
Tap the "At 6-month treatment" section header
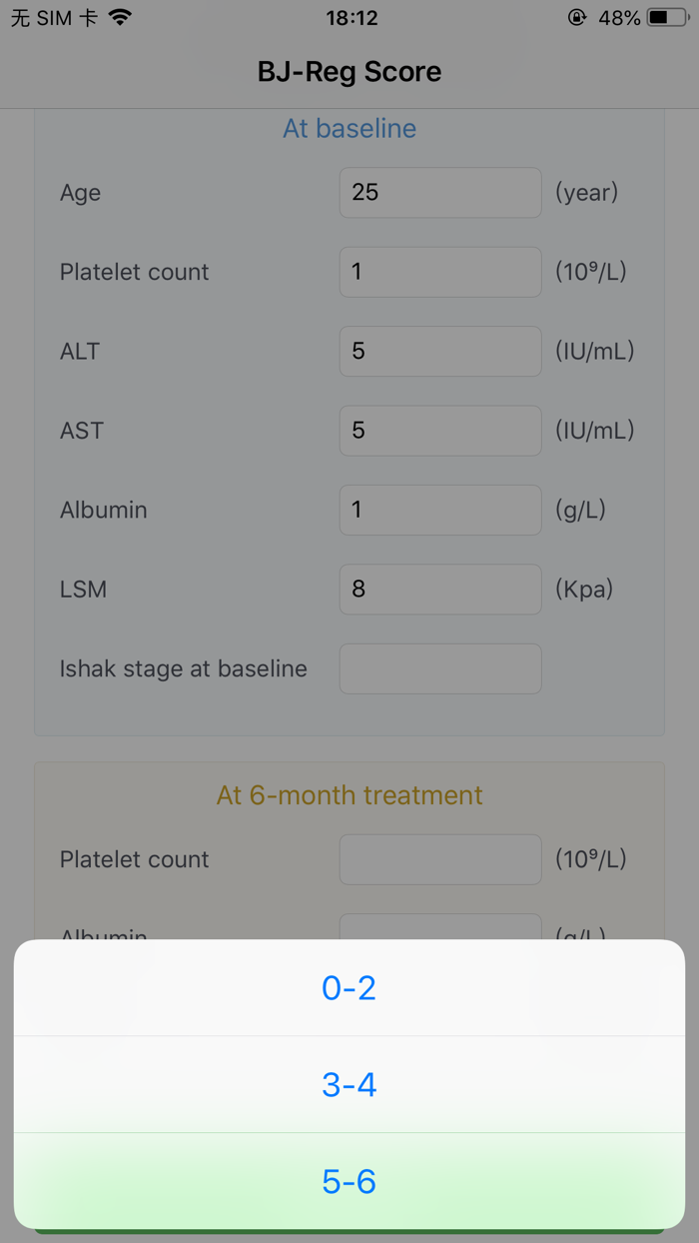click(349, 794)
